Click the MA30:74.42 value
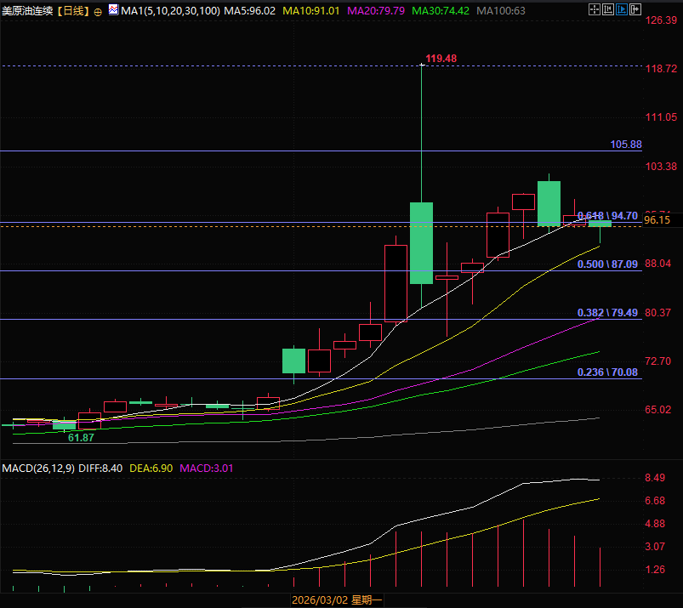This screenshot has width=683, height=608. [441, 11]
